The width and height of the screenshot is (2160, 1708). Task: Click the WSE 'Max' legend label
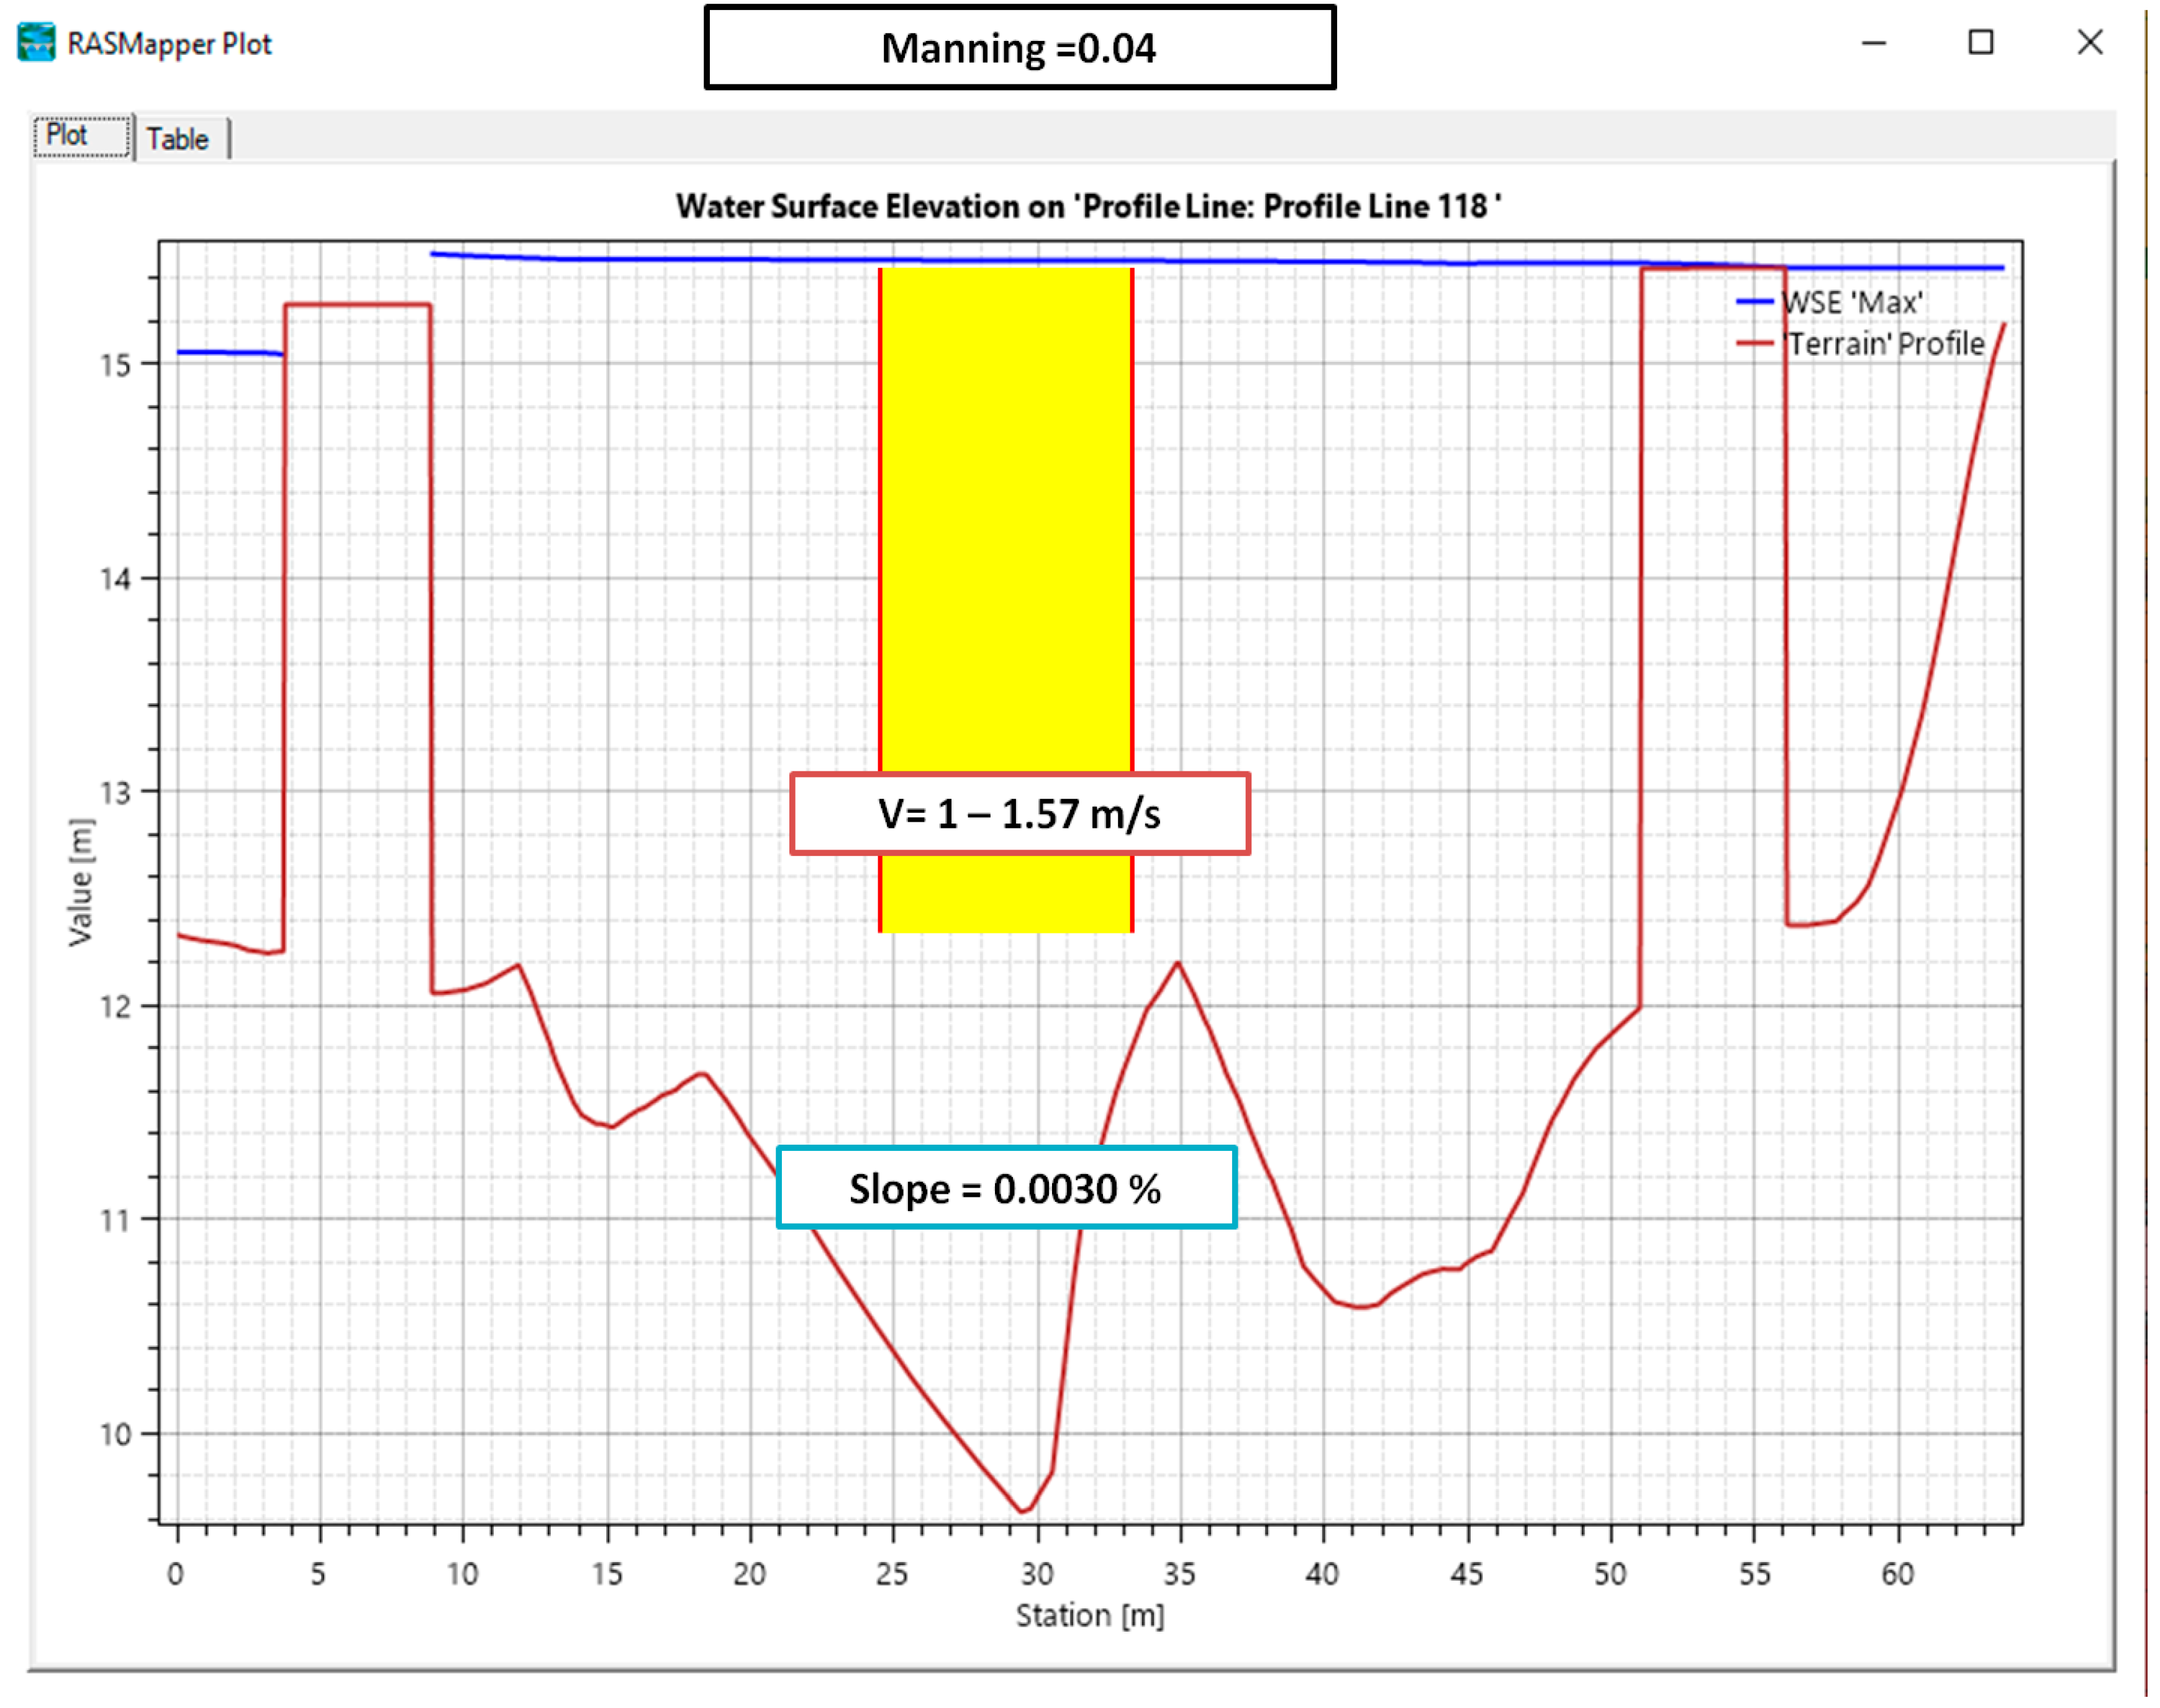pos(1853,302)
